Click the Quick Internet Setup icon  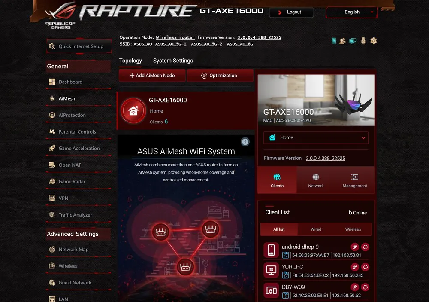click(x=52, y=46)
